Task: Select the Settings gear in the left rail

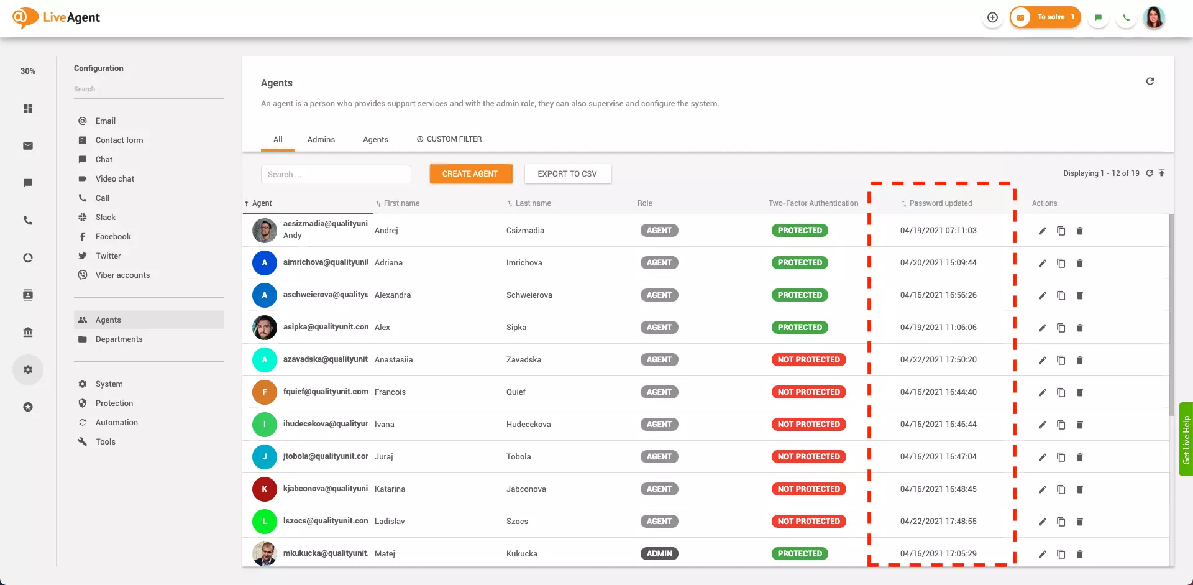Action: 27,369
